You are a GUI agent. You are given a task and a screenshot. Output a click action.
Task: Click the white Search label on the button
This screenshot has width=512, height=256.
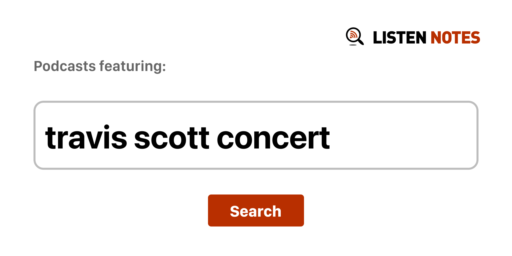tap(255, 211)
